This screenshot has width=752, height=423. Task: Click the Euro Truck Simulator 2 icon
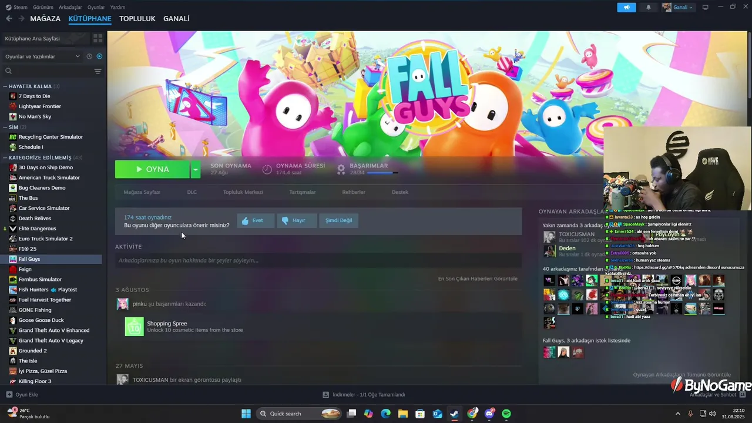click(13, 239)
